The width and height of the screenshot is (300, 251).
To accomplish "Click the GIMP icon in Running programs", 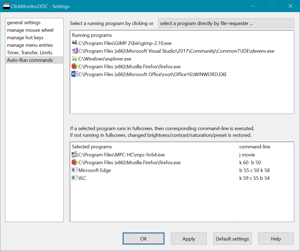I will point(74,43).
